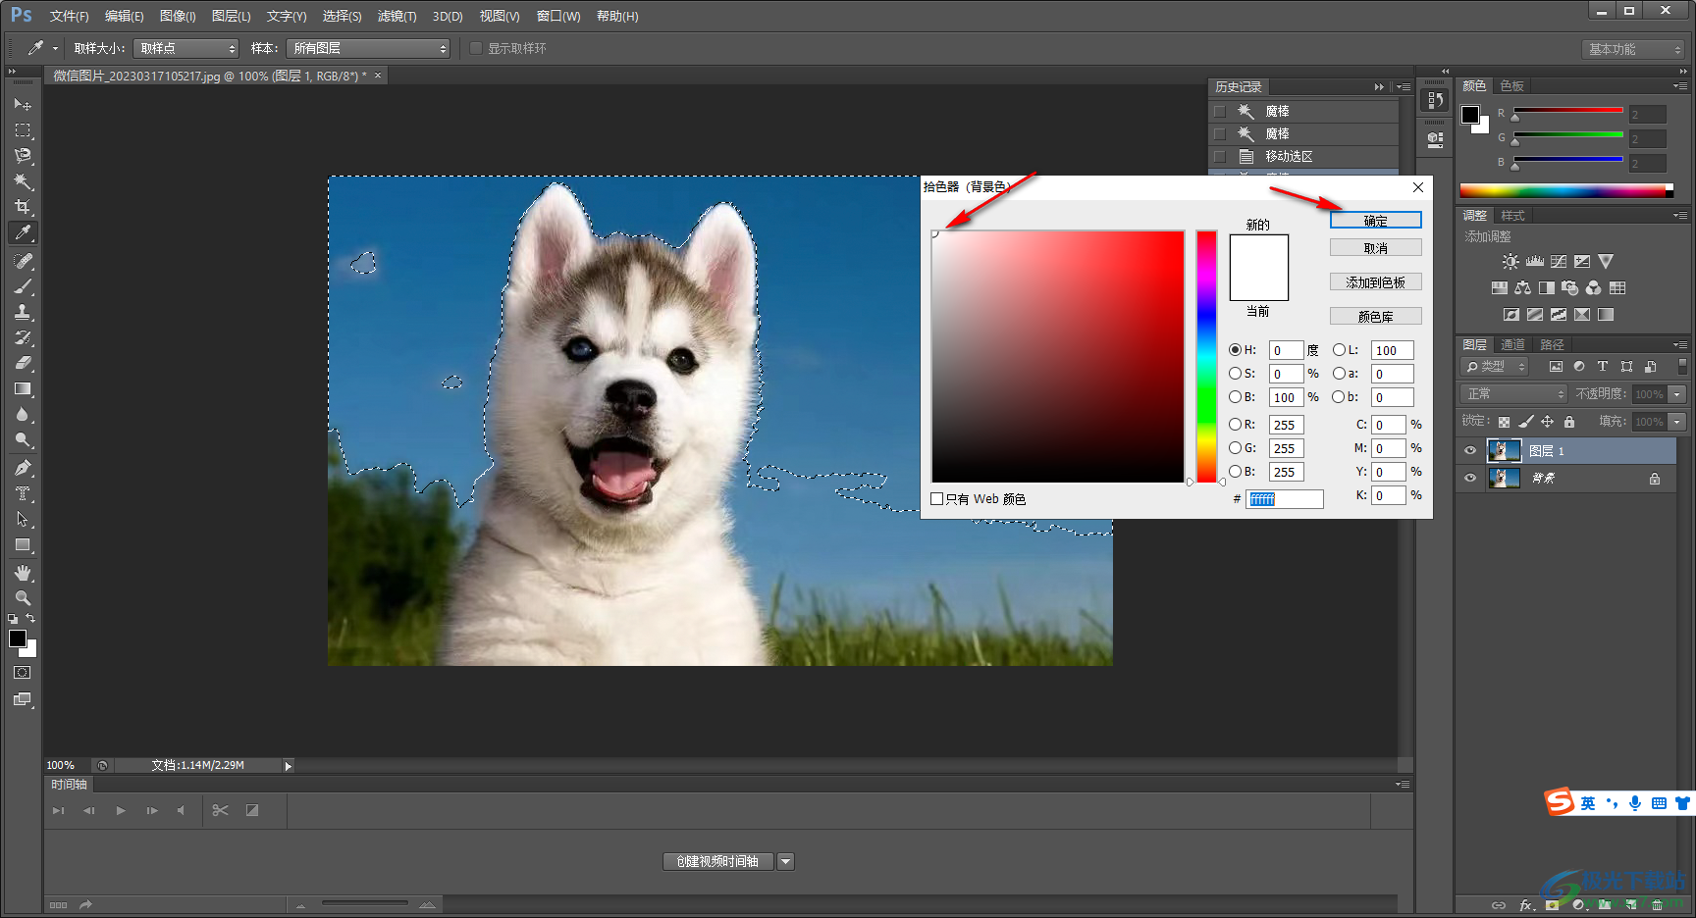Open the layer blend mode 正常 dropdown

click(x=1514, y=394)
